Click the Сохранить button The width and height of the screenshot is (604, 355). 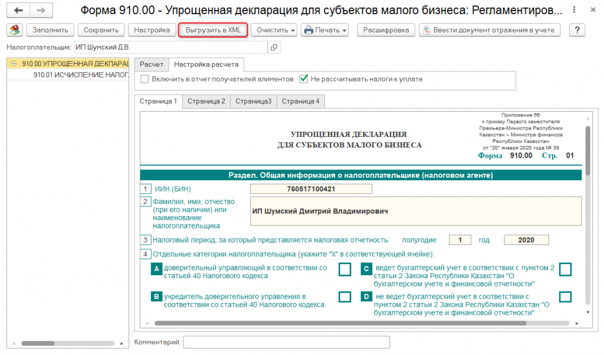101,30
